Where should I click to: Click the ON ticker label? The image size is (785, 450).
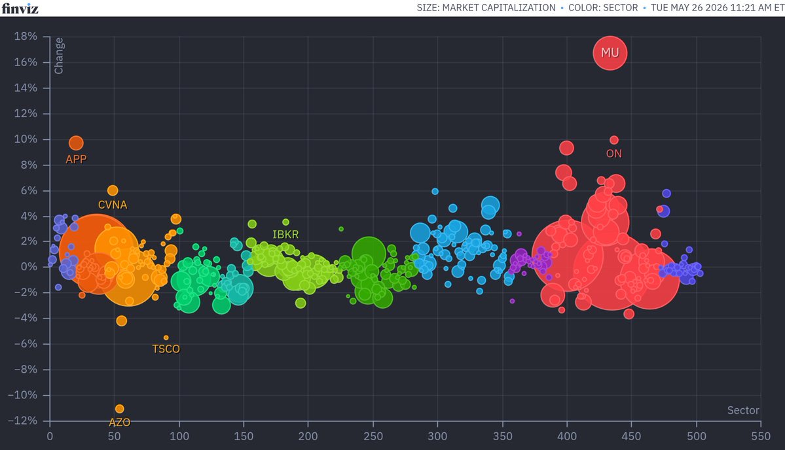[x=613, y=154]
